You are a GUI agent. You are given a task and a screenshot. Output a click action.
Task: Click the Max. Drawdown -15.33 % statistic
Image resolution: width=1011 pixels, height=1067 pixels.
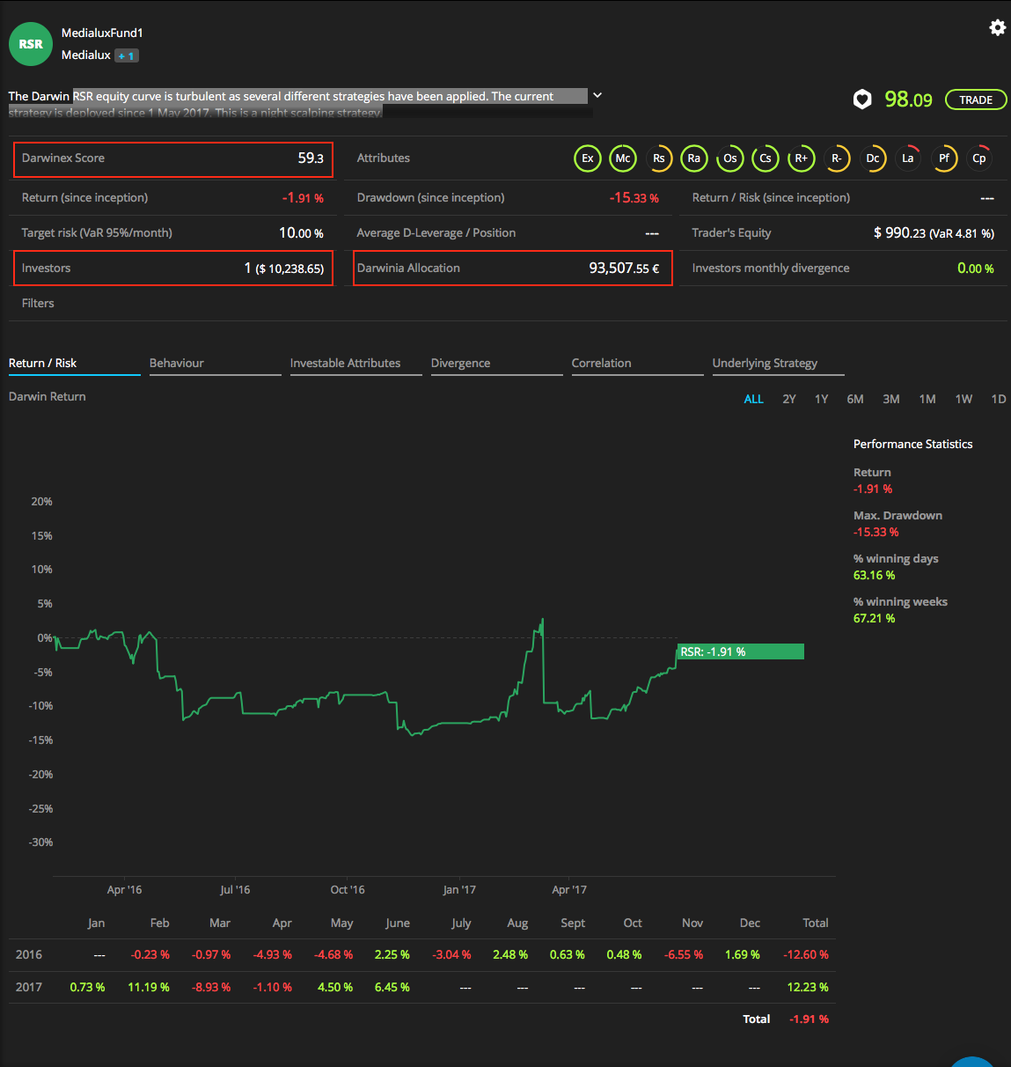coord(876,532)
